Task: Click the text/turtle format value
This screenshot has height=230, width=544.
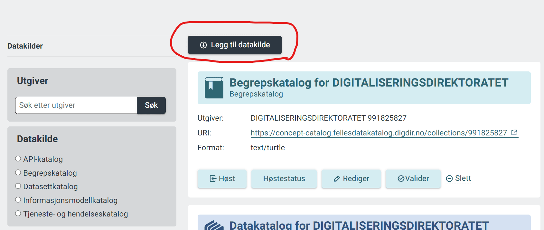Action: tap(268, 148)
